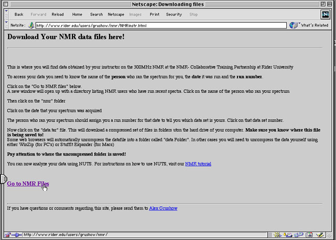Viewport: 336px width, 240px height.
Task: Go to Home via toolbar
Action: point(77,15)
